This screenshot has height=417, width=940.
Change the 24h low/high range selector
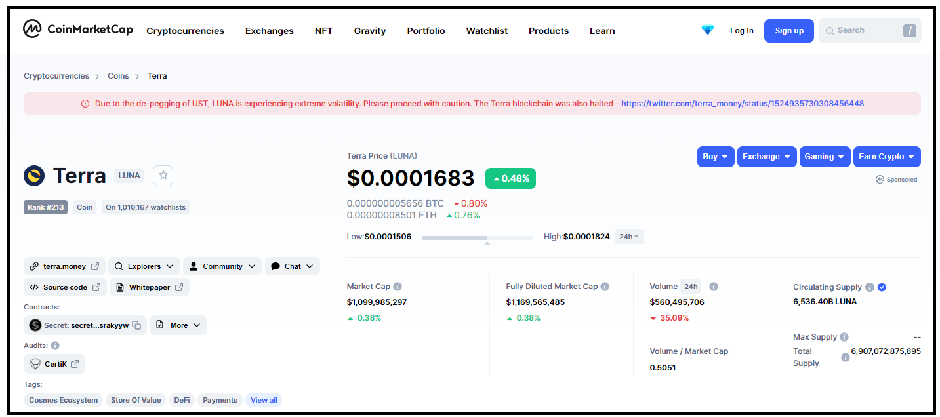point(630,237)
